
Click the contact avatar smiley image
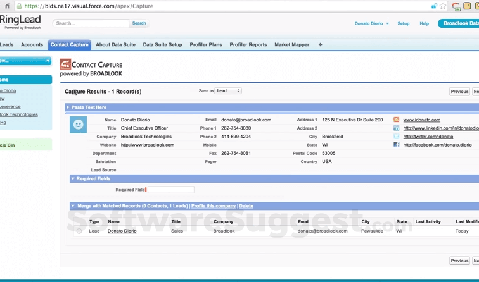[x=78, y=125]
